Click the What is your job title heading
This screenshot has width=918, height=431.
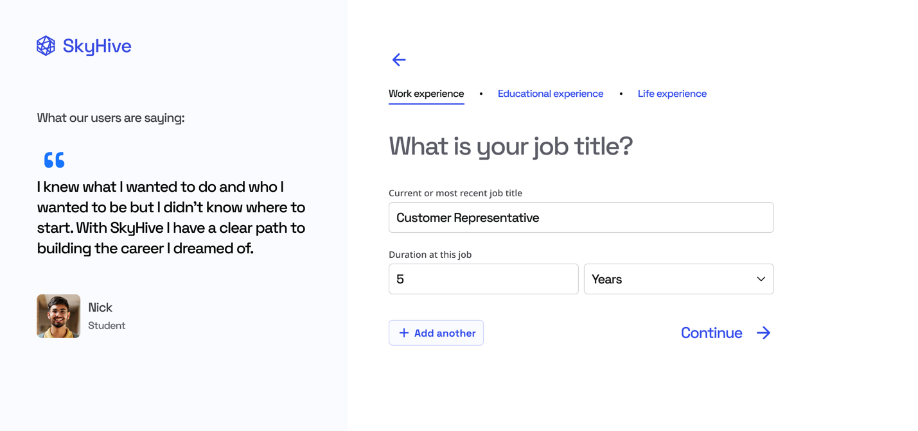(511, 146)
